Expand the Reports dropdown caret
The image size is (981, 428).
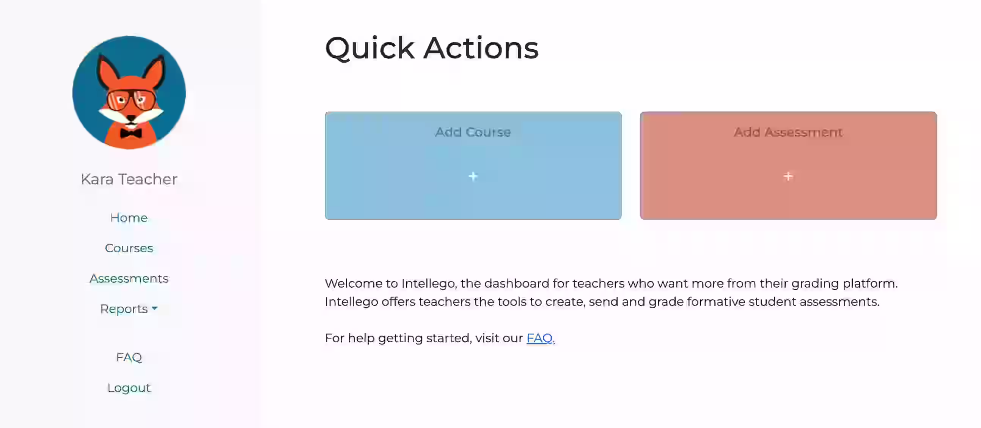tap(155, 308)
